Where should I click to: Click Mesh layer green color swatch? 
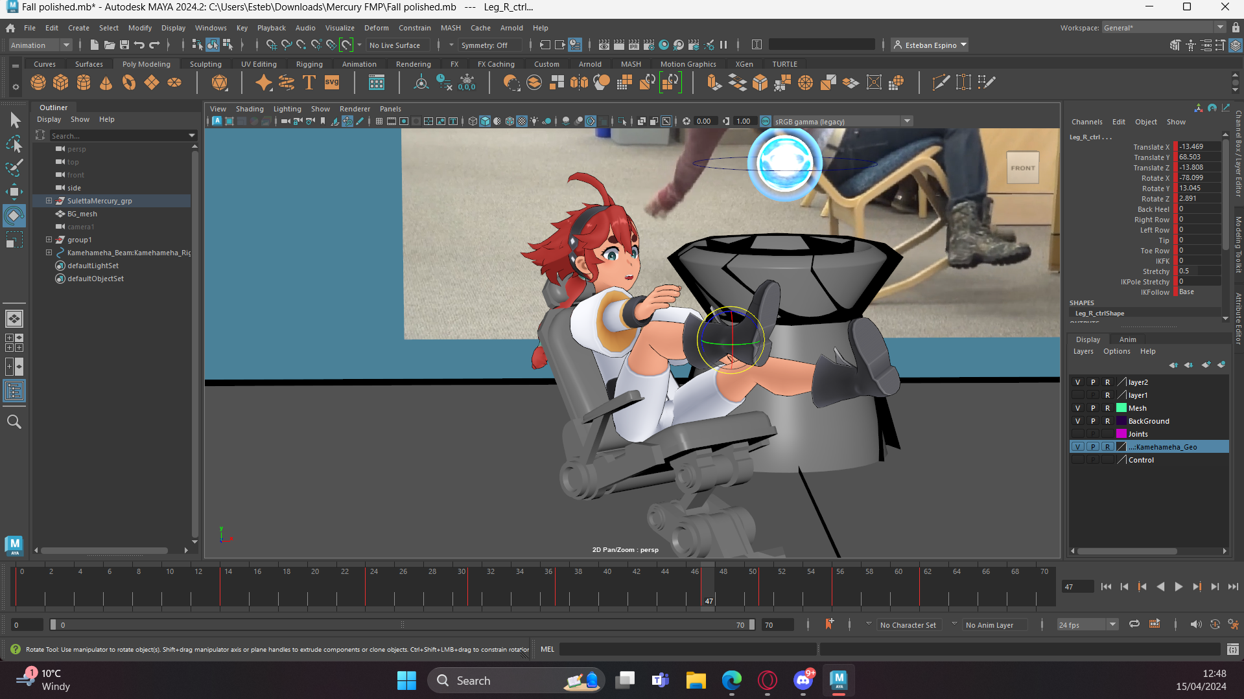1121,408
